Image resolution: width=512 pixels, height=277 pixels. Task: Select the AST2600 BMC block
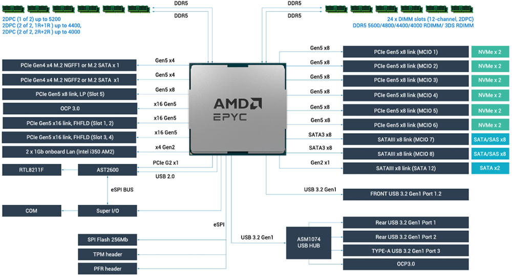coord(108,170)
